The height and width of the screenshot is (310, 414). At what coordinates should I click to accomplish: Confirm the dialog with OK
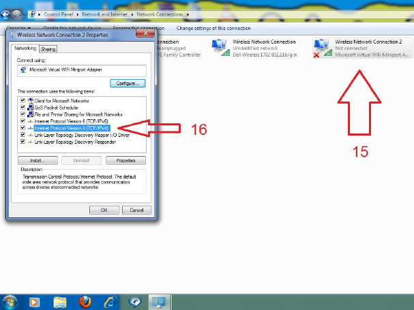point(104,210)
